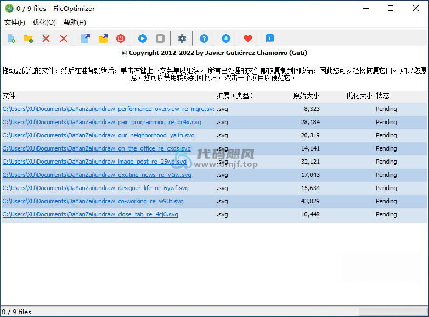Sort by the 优化大小 column header

click(x=359, y=96)
